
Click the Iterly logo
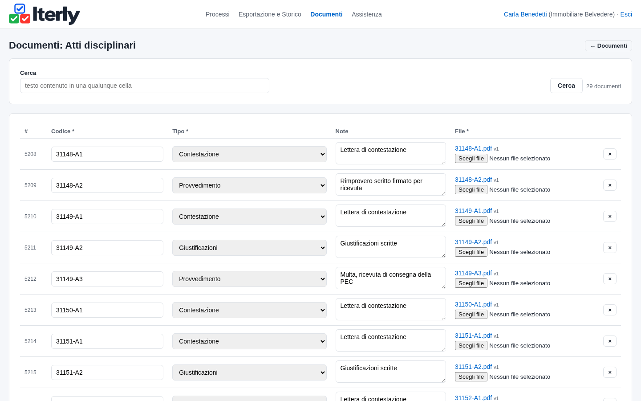[x=45, y=14]
